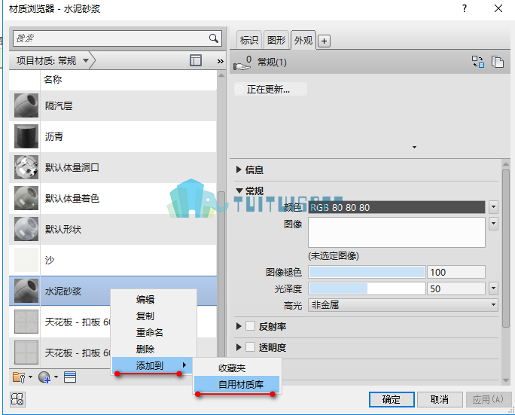The width and height of the screenshot is (515, 415).
Task: Click the bottom-left material view options icon
Action: click(x=17, y=399)
